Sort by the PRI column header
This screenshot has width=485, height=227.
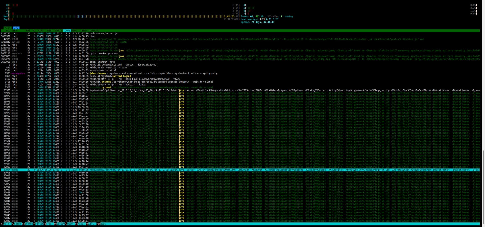[28, 31]
